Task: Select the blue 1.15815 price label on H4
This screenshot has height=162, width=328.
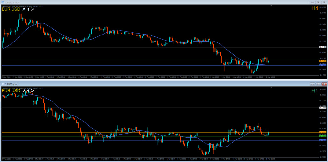Action: coord(323,65)
